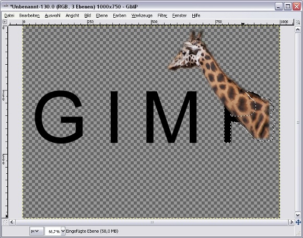Click the zoom-on-resize magnifier icon

[x=298, y=22]
